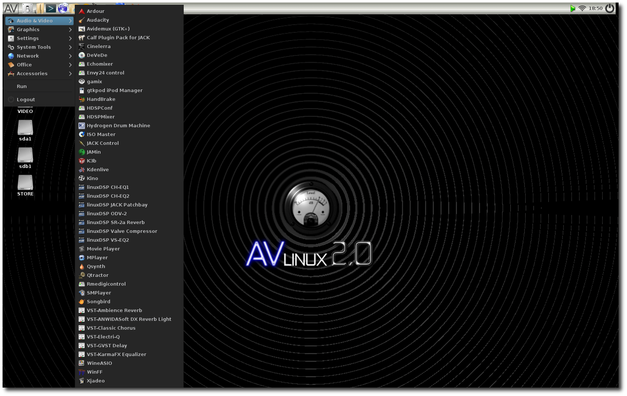Choose Logout from the main menu

click(40, 100)
